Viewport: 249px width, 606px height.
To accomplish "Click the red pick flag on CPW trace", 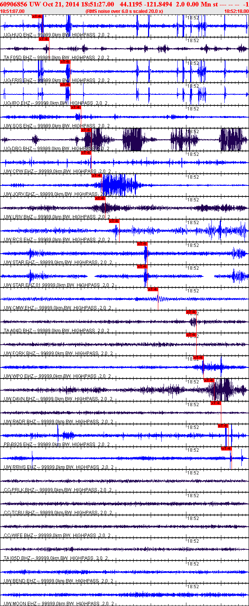I will tap(86, 153).
